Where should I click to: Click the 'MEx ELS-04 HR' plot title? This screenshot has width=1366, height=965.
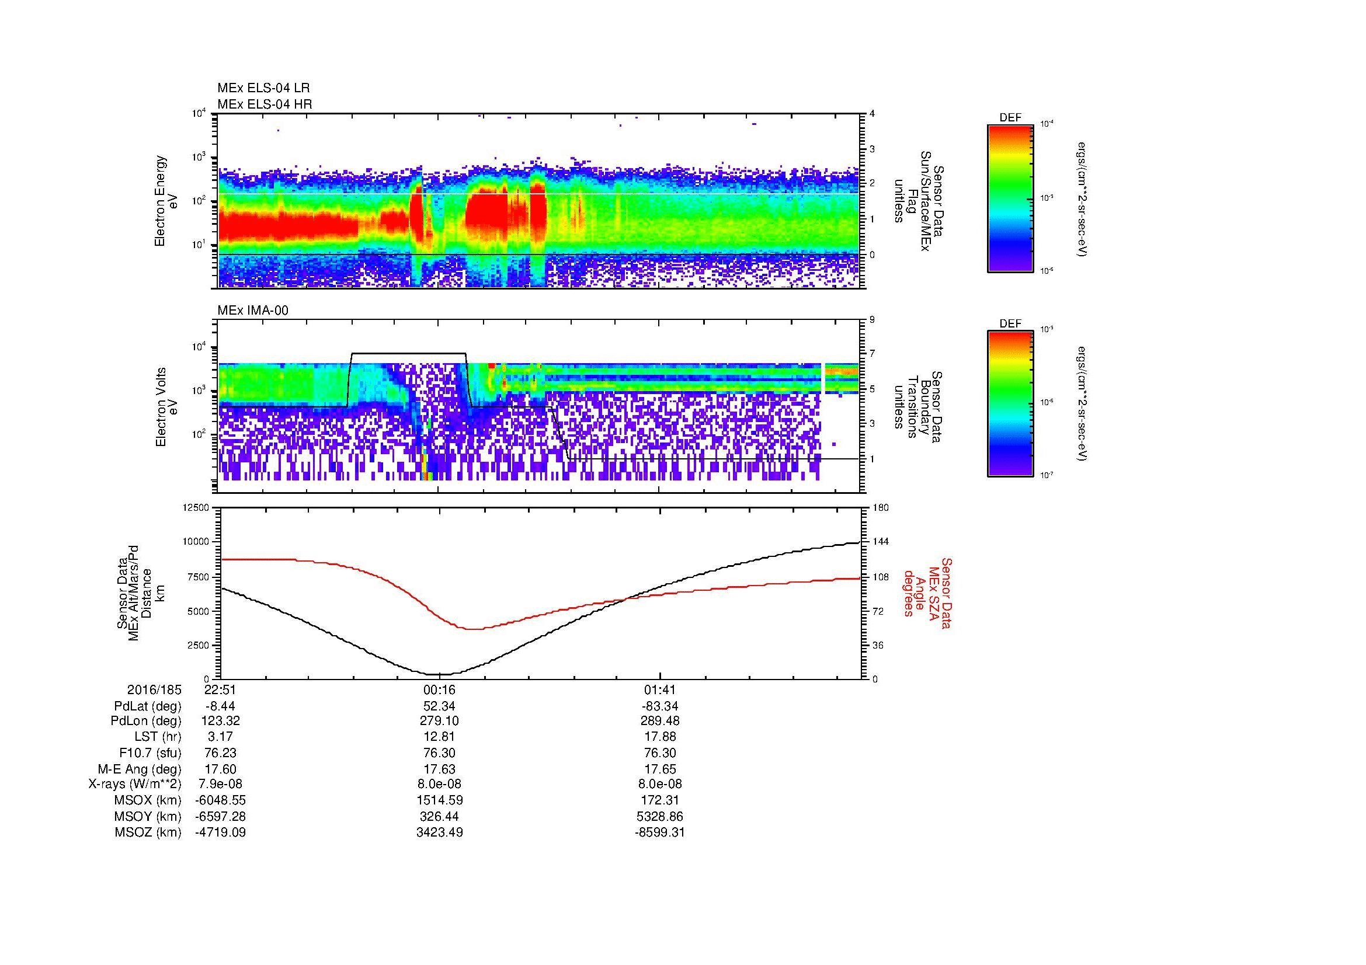click(265, 104)
